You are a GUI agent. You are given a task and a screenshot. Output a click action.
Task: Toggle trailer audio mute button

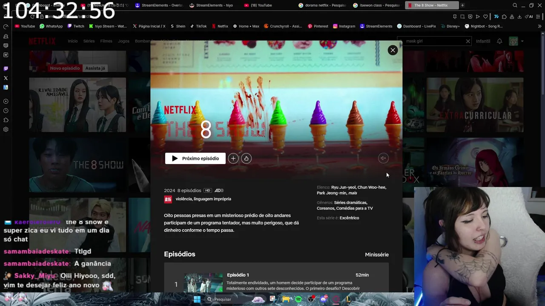click(383, 159)
